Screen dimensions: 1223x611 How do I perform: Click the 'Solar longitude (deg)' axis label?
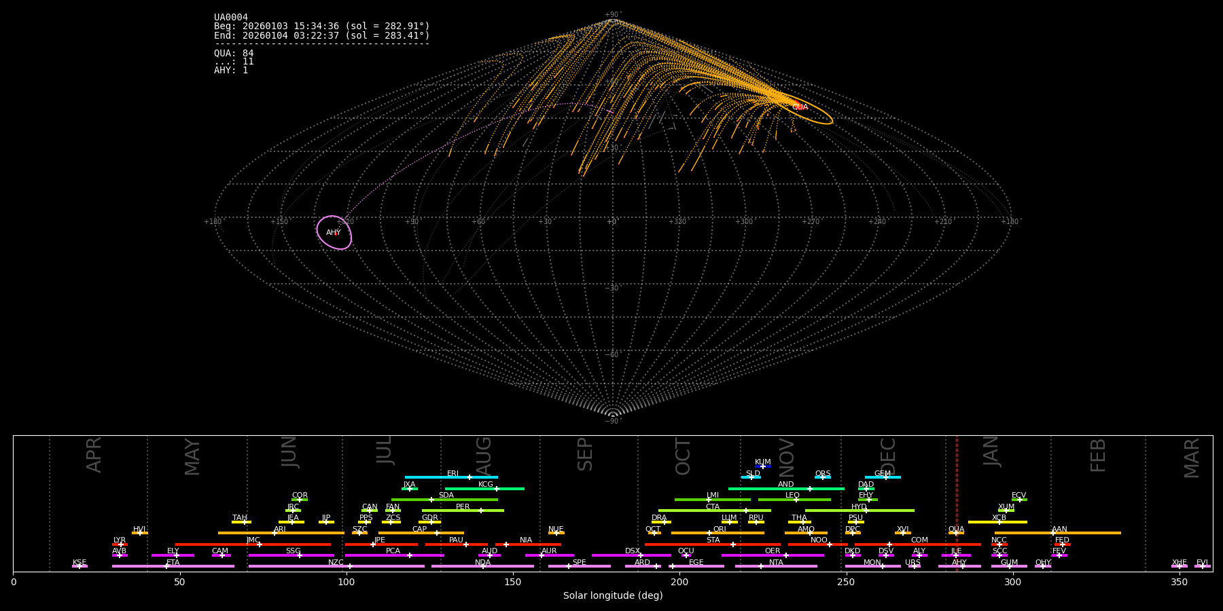[x=612, y=596]
